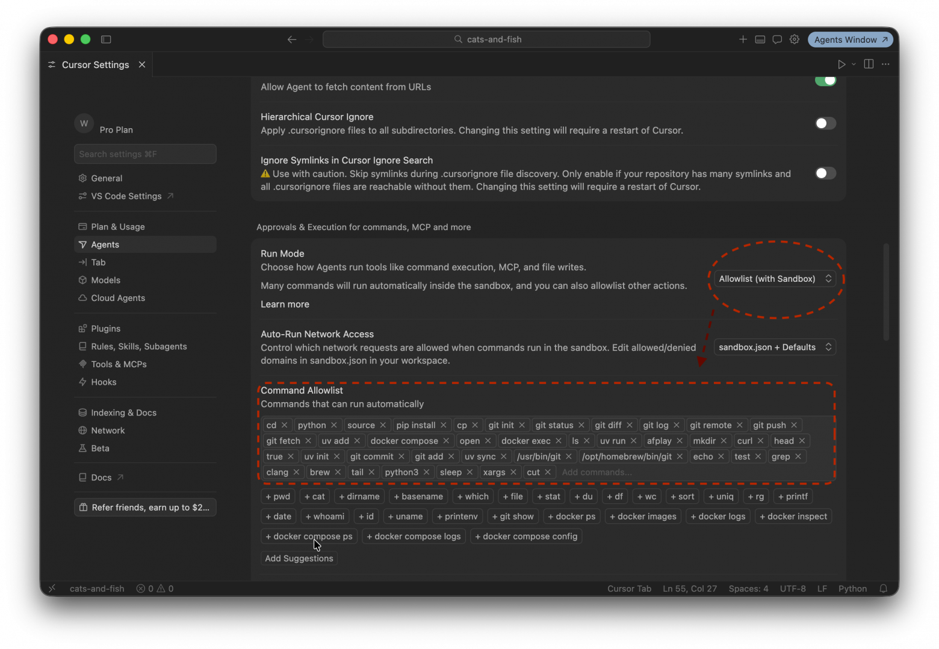Toggle the panel layout icon in title bar
The height and width of the screenshot is (649, 939).
coord(760,40)
